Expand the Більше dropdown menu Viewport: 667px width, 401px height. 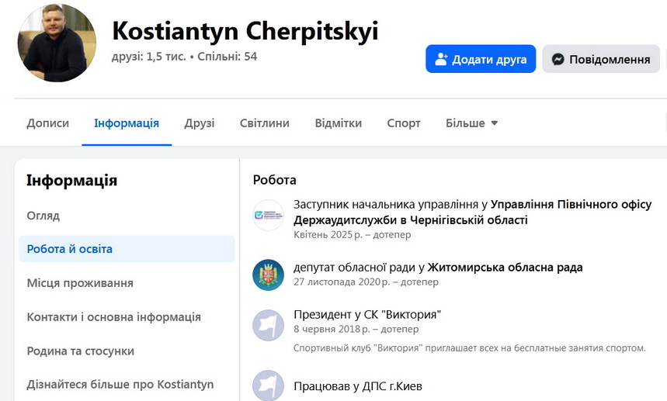coord(471,123)
